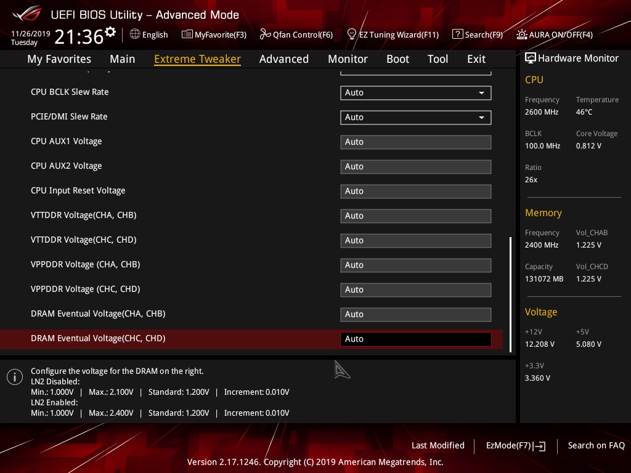Click DRAM Eventual Voltage(CHC, CHD) field
The image size is (631, 473).
416,339
